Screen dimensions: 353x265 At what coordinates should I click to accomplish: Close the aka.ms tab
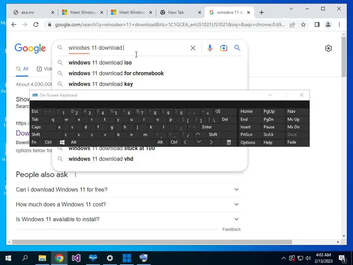tap(53, 12)
